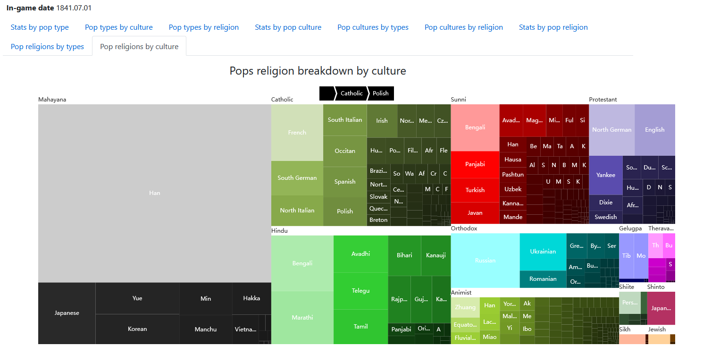Select the Zhuang cell in Animist section
Image resolution: width=703 pixels, height=363 pixels.
click(x=465, y=308)
